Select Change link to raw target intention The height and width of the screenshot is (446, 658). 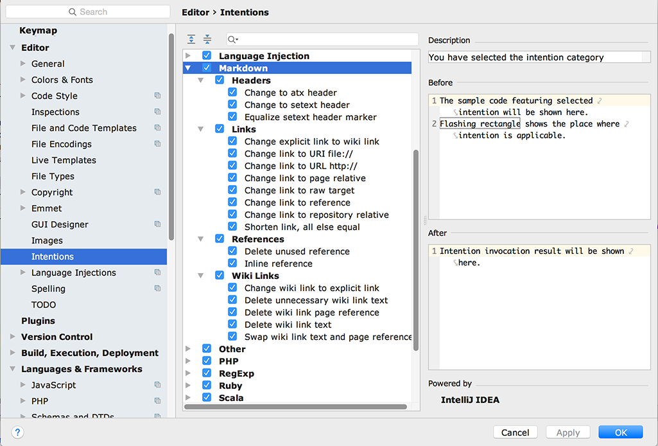coord(300,190)
